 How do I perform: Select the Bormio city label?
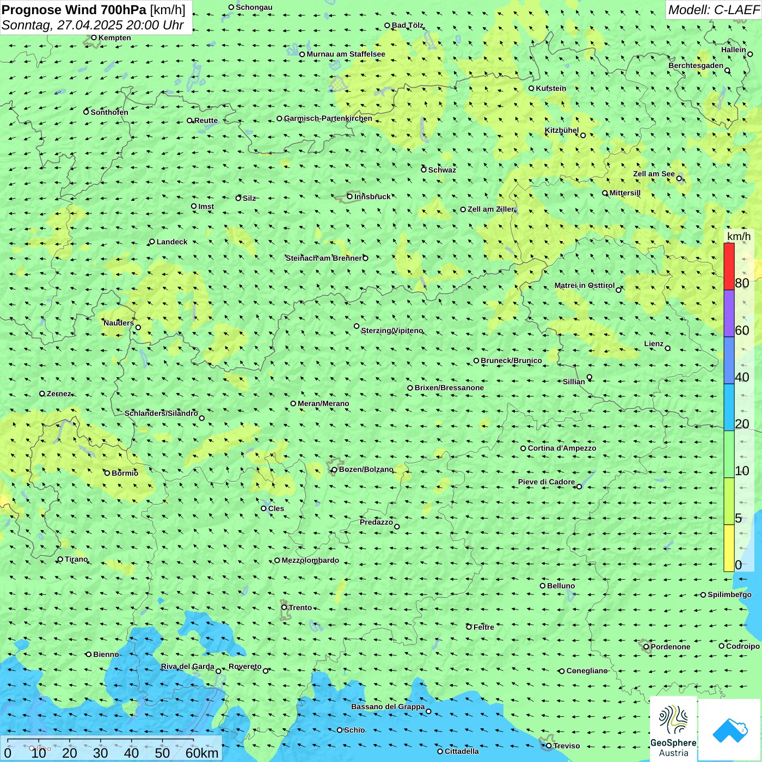click(125, 473)
